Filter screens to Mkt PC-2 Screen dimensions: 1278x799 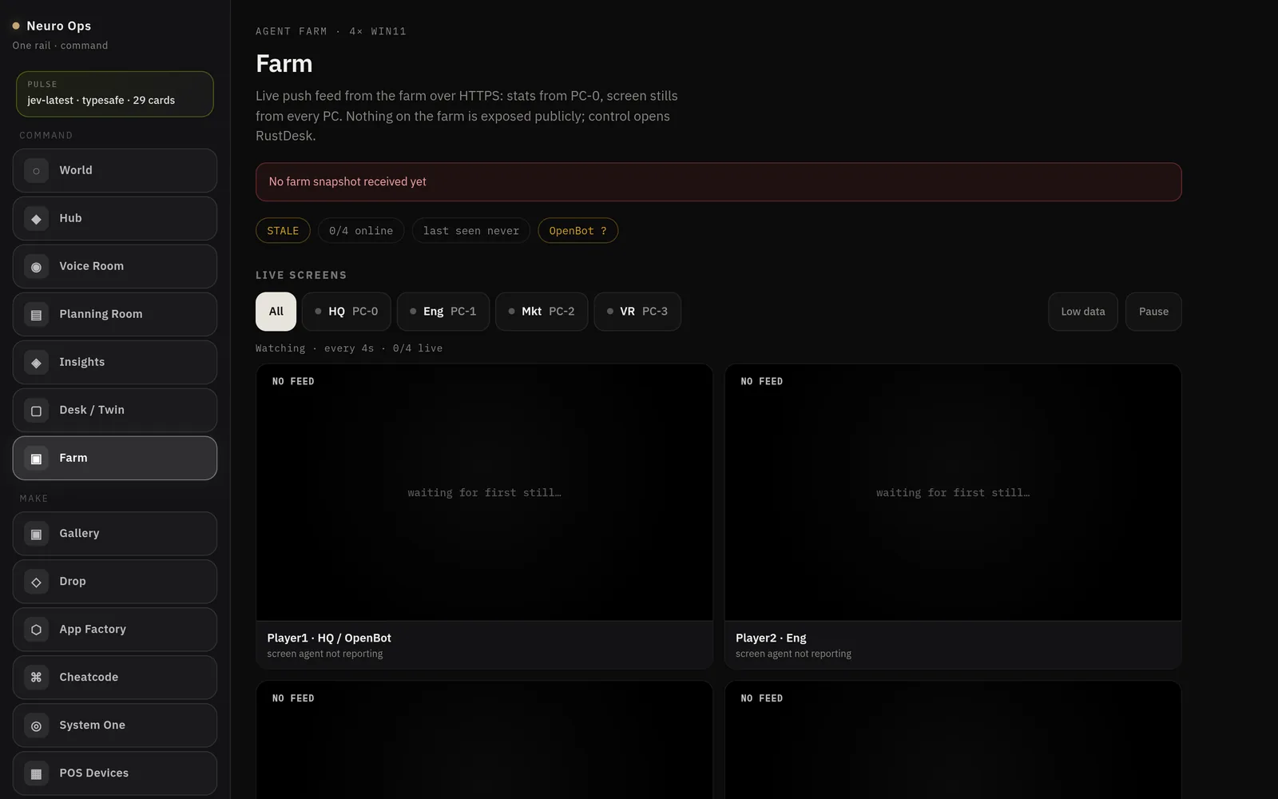[542, 312]
